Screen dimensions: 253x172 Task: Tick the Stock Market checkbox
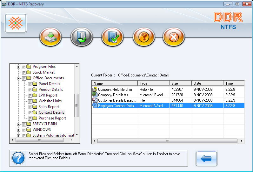point(24,73)
